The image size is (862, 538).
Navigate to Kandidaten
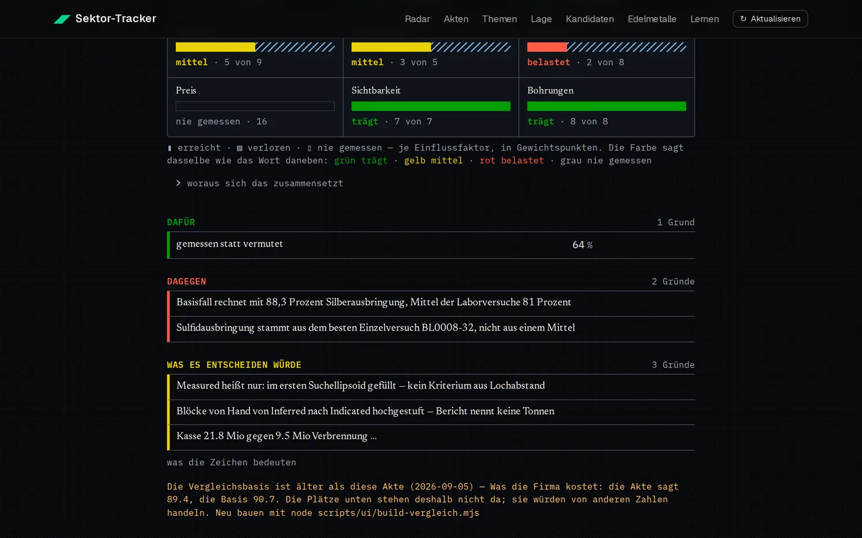coord(590,19)
